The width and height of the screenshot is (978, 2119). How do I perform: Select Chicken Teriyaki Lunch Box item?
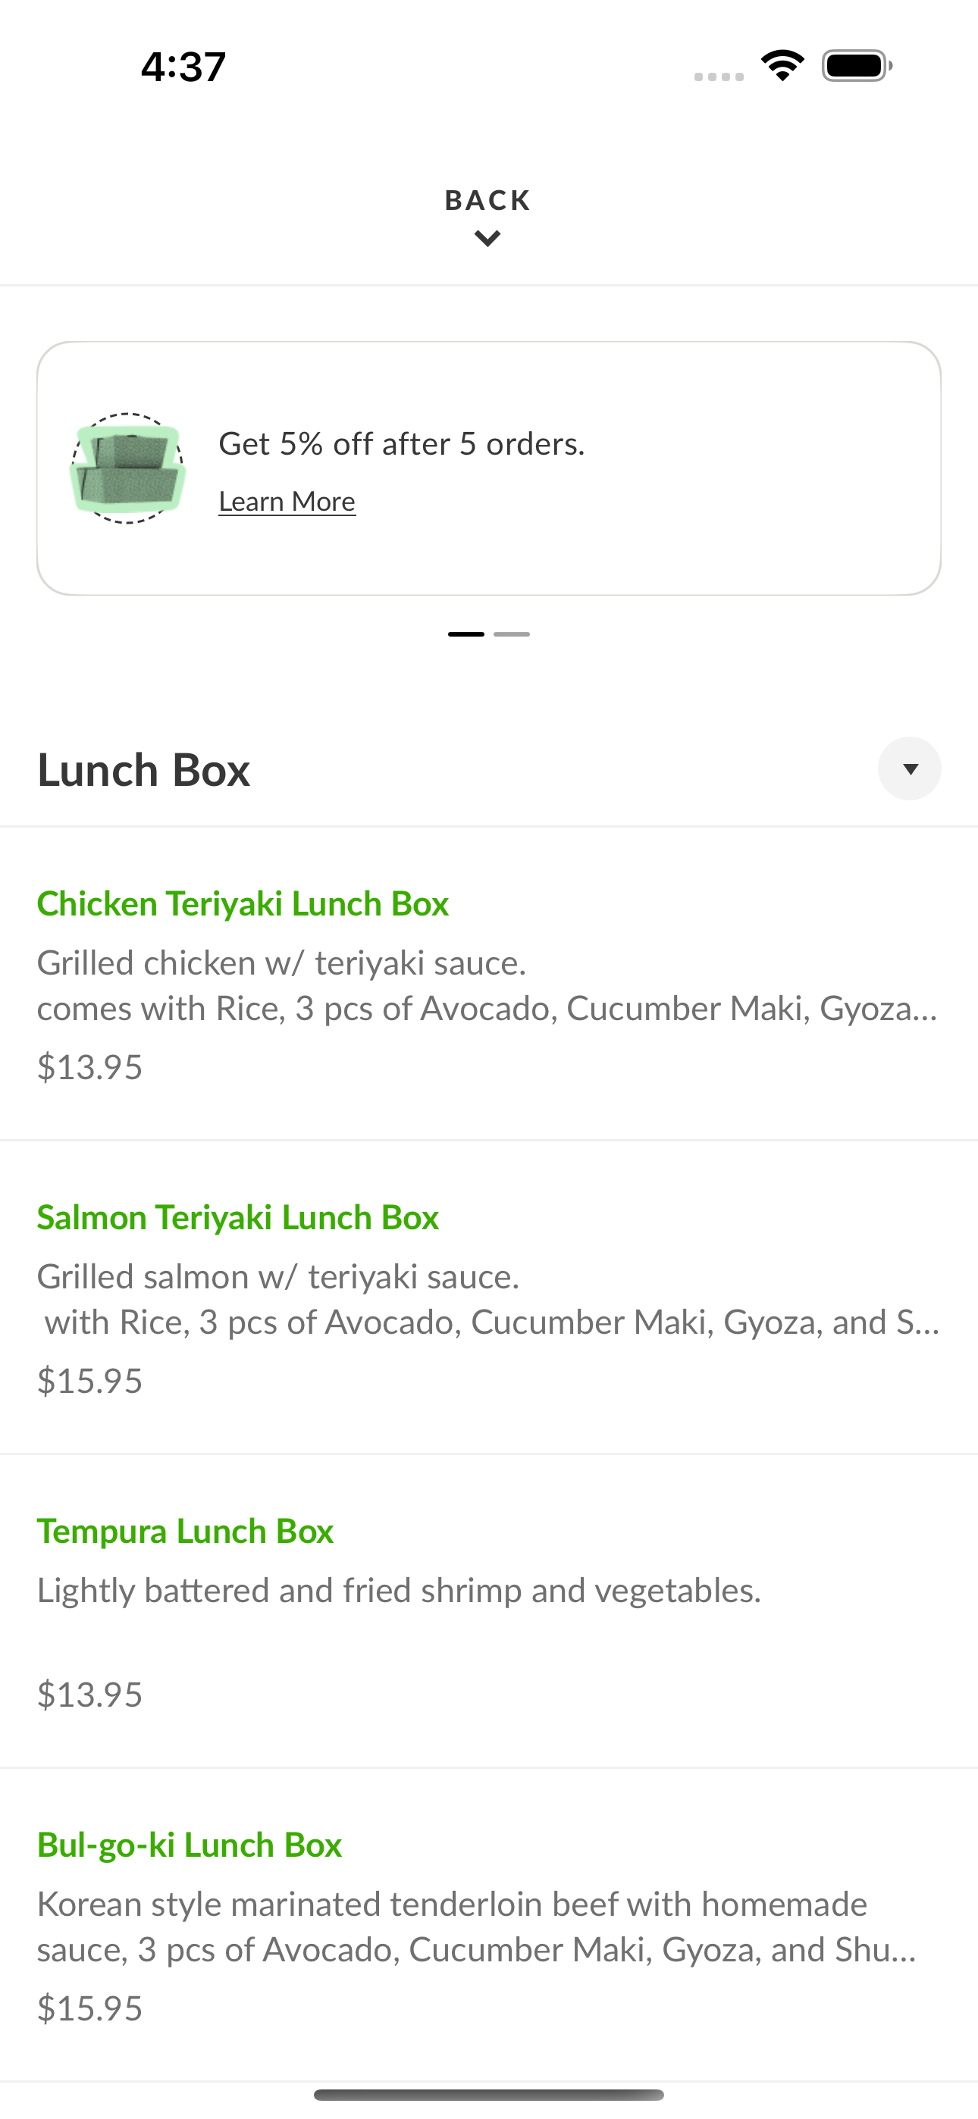point(489,984)
